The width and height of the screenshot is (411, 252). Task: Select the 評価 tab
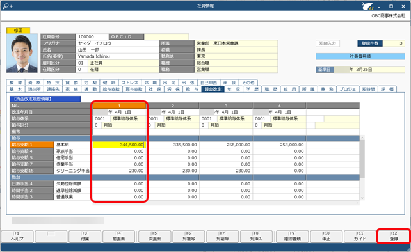387,89
